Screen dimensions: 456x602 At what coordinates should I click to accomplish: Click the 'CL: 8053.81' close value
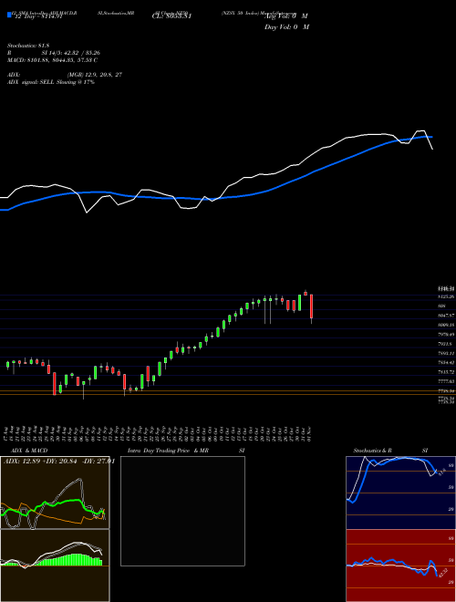171,16
